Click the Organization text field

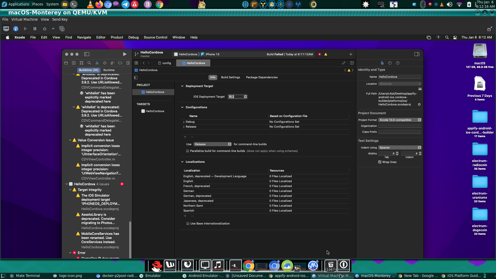(399, 126)
